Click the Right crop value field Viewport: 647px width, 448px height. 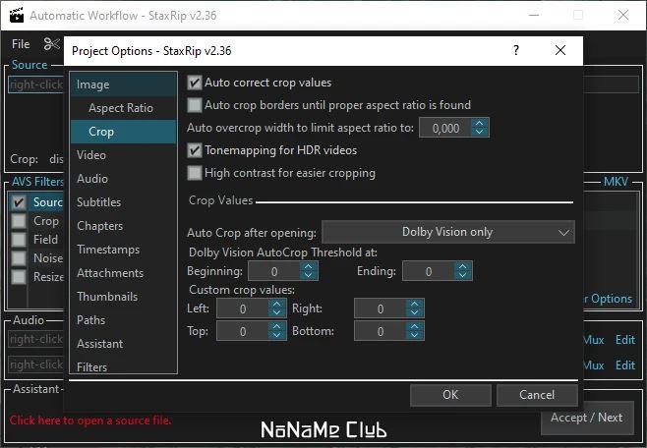[381, 308]
